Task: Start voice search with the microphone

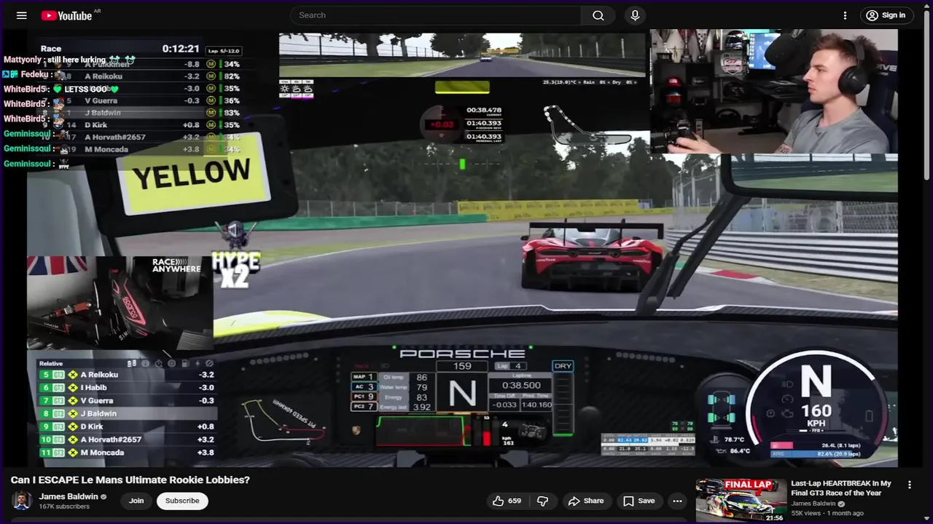Action: pos(635,15)
